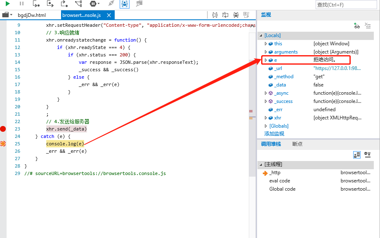Viewport: 380px width, 238px height.
Task: Select the _method variable row
Action: tap(316, 77)
